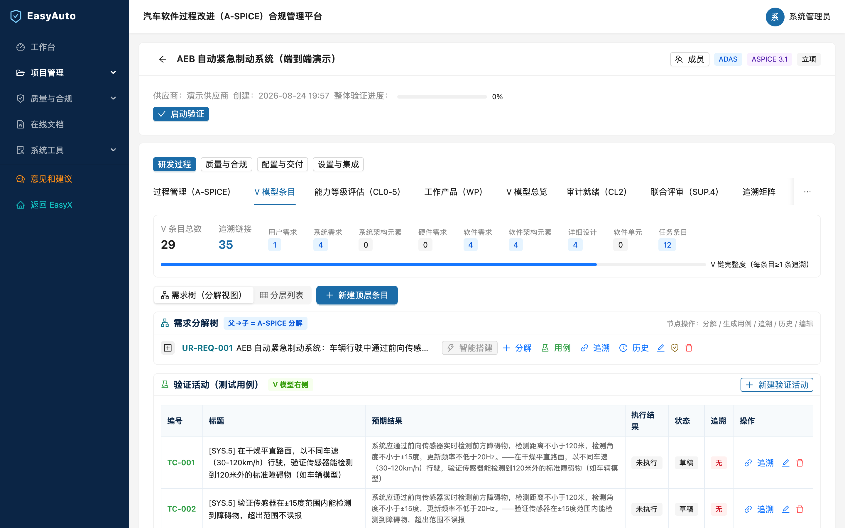The image size is (845, 528).
Task: Edit TC-001 with pencil icon
Action: 786,463
